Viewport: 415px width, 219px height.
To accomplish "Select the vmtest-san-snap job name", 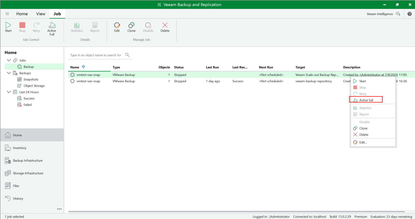I will tap(88, 81).
